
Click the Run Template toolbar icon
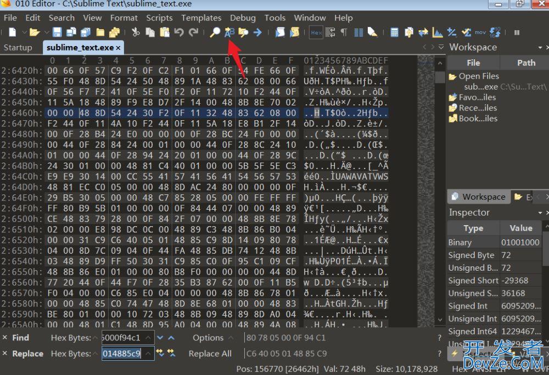(x=294, y=32)
